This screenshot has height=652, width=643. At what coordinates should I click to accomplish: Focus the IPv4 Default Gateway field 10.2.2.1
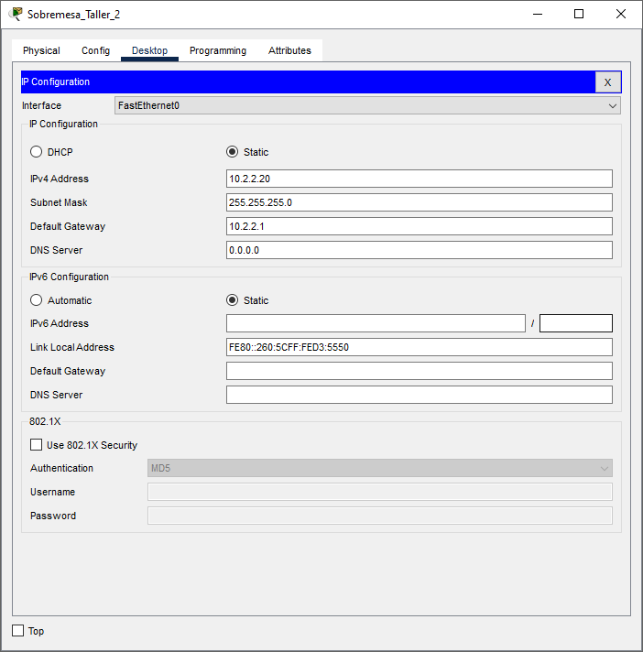(419, 226)
